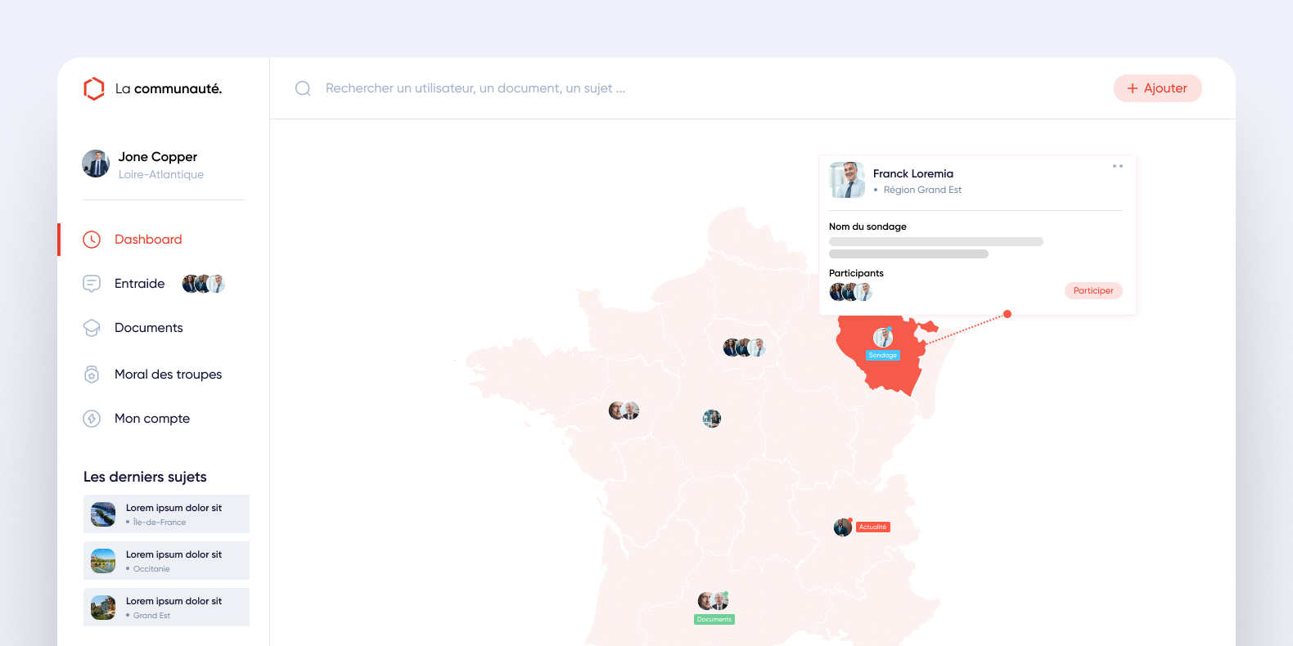Click the green Documents tag on map
The height and width of the screenshot is (646, 1293).
(x=714, y=620)
